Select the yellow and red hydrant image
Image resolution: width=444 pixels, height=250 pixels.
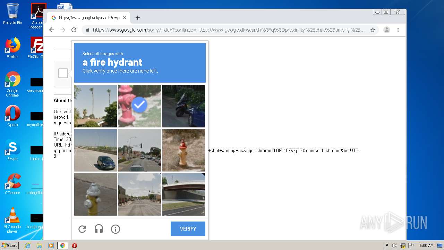click(183, 150)
